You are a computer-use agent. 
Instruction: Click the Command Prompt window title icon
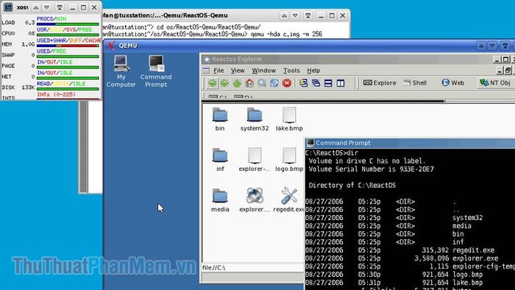(310, 143)
